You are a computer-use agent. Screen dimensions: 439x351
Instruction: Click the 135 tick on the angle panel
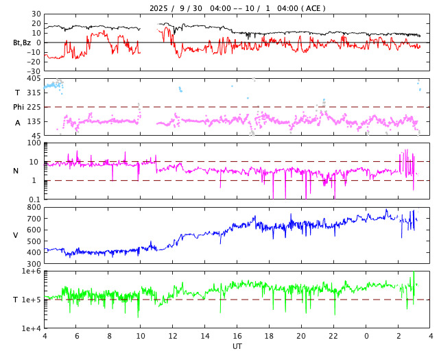[34, 121]
